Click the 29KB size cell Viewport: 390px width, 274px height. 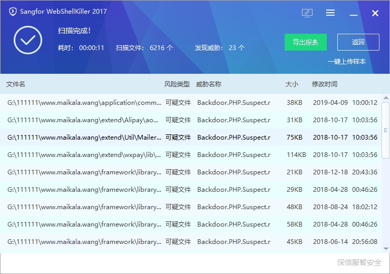click(295, 190)
